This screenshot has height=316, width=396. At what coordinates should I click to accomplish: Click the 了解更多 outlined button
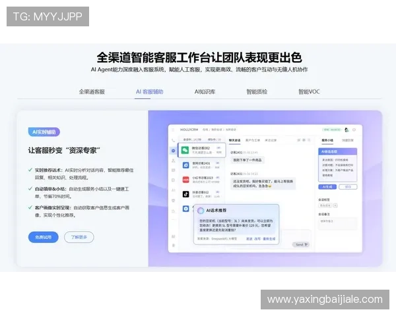[79, 237]
